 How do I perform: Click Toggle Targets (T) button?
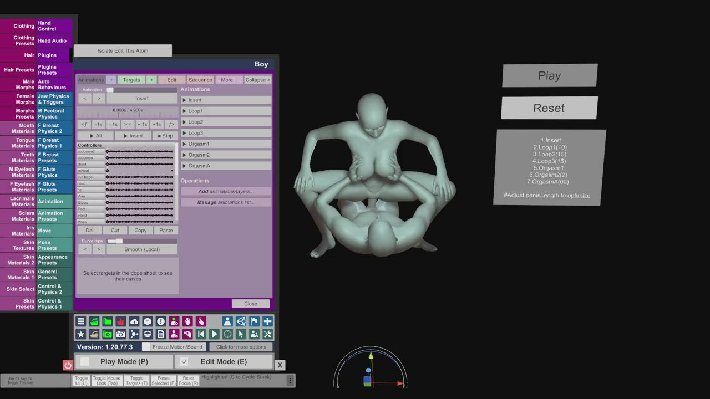pyautogui.click(x=136, y=381)
